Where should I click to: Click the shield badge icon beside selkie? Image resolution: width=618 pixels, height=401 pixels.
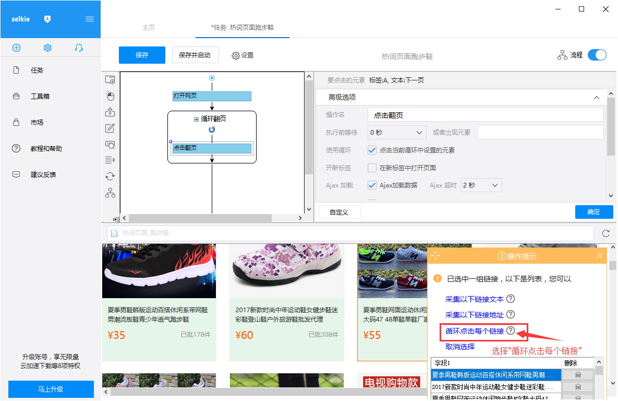coord(47,19)
